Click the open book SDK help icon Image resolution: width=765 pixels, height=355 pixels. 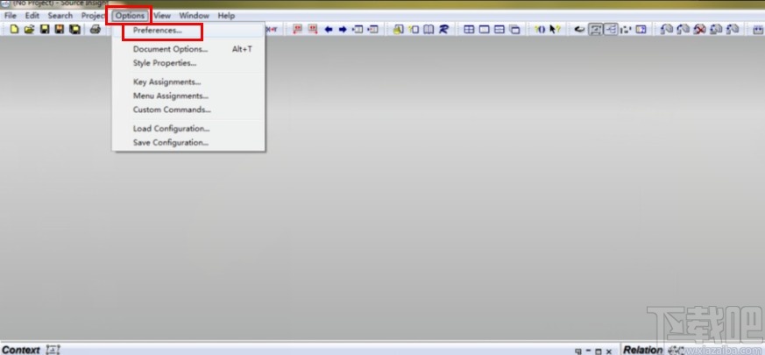point(429,29)
